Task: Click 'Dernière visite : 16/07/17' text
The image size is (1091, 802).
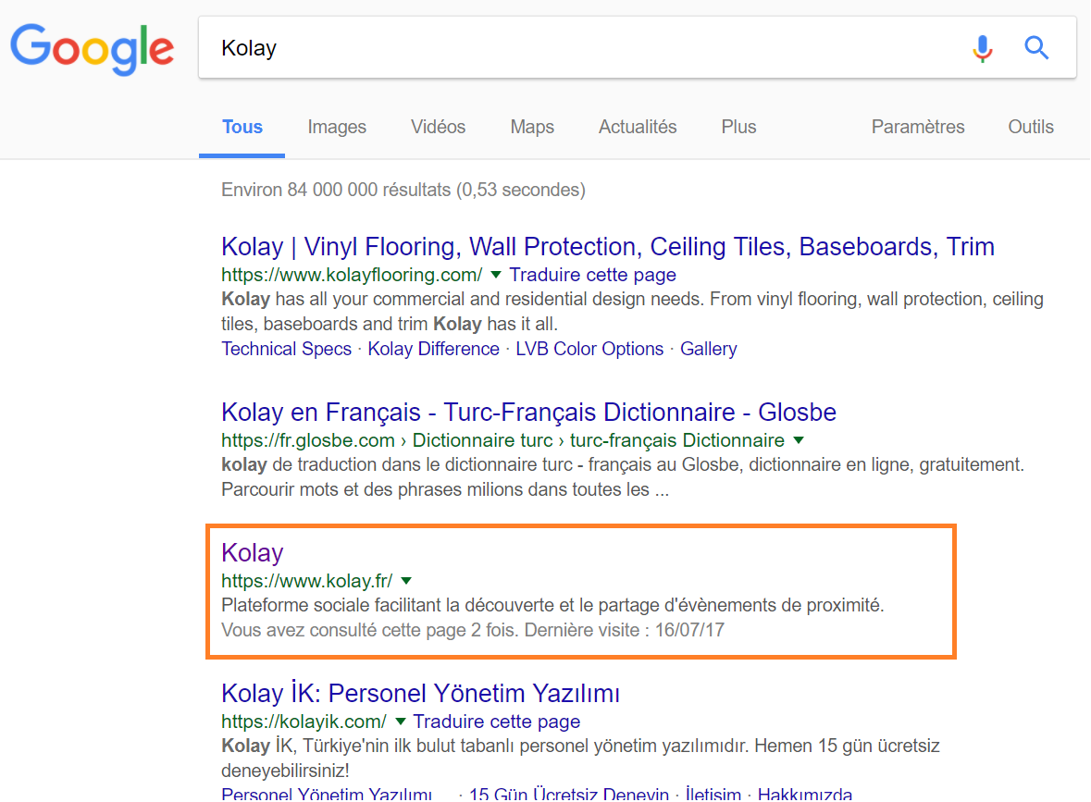Action: (624, 630)
